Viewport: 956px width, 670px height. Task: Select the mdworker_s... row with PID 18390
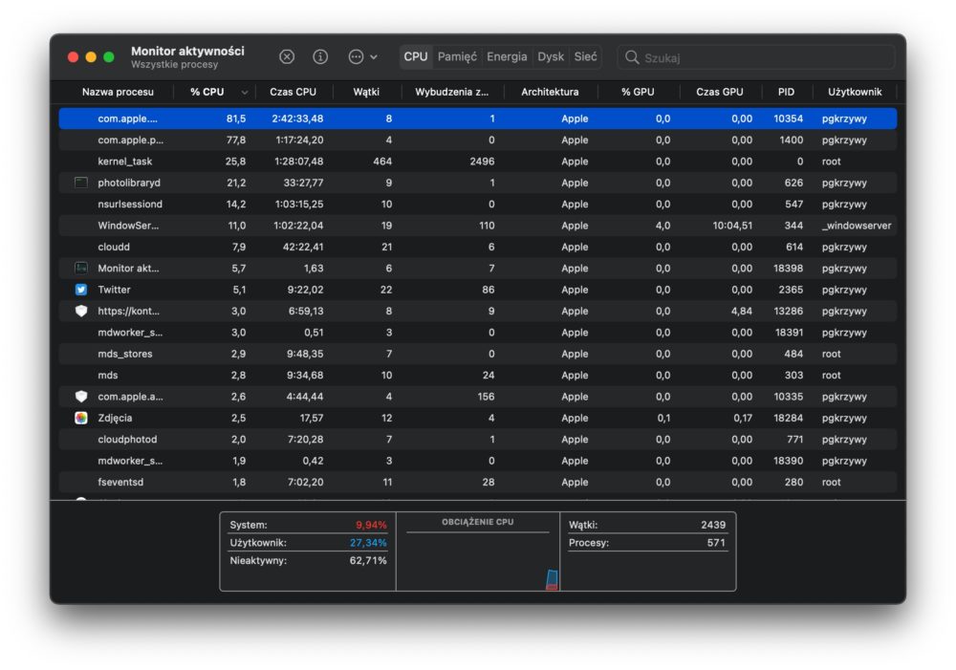tap(477, 461)
